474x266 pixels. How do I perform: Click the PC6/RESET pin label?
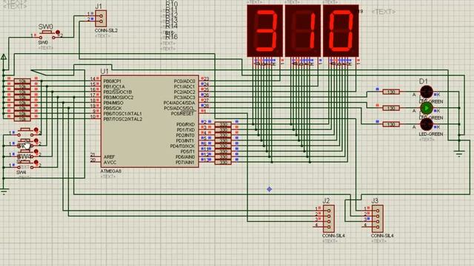pyautogui.click(x=183, y=114)
